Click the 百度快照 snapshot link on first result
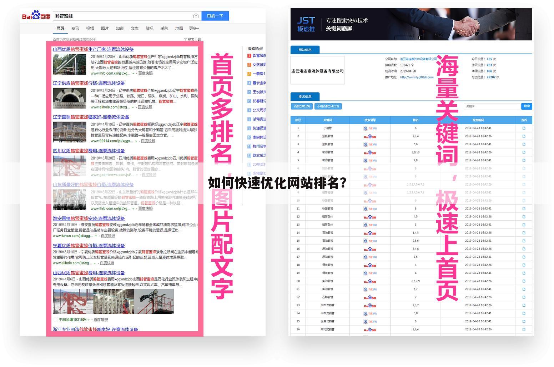 coord(145,73)
